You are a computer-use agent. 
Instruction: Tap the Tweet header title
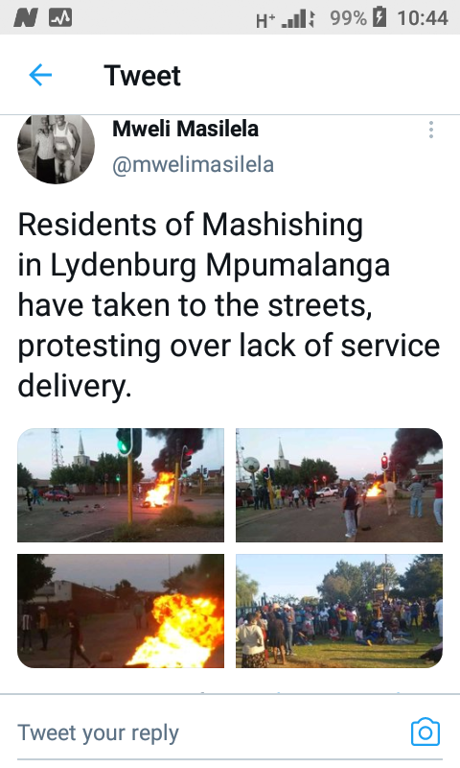pyautogui.click(x=142, y=76)
